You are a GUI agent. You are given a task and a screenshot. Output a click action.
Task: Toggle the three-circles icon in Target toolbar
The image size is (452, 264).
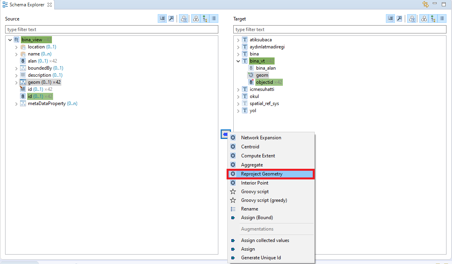[x=424, y=19]
